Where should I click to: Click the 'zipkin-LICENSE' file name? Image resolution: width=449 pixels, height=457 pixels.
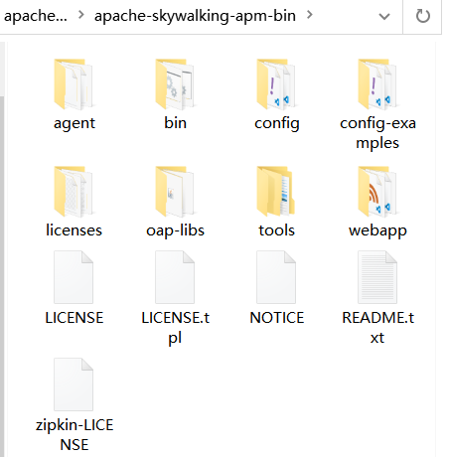pyautogui.click(x=75, y=435)
